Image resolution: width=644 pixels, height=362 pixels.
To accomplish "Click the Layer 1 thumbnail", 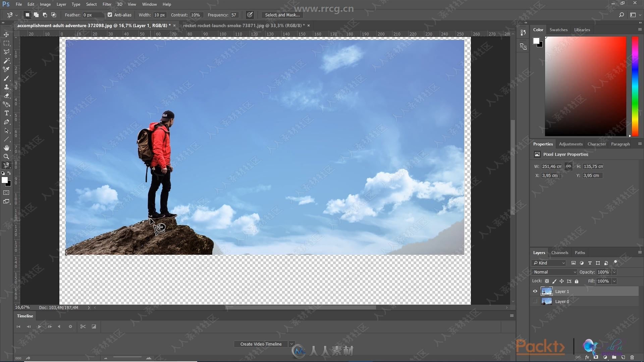I will (x=547, y=291).
